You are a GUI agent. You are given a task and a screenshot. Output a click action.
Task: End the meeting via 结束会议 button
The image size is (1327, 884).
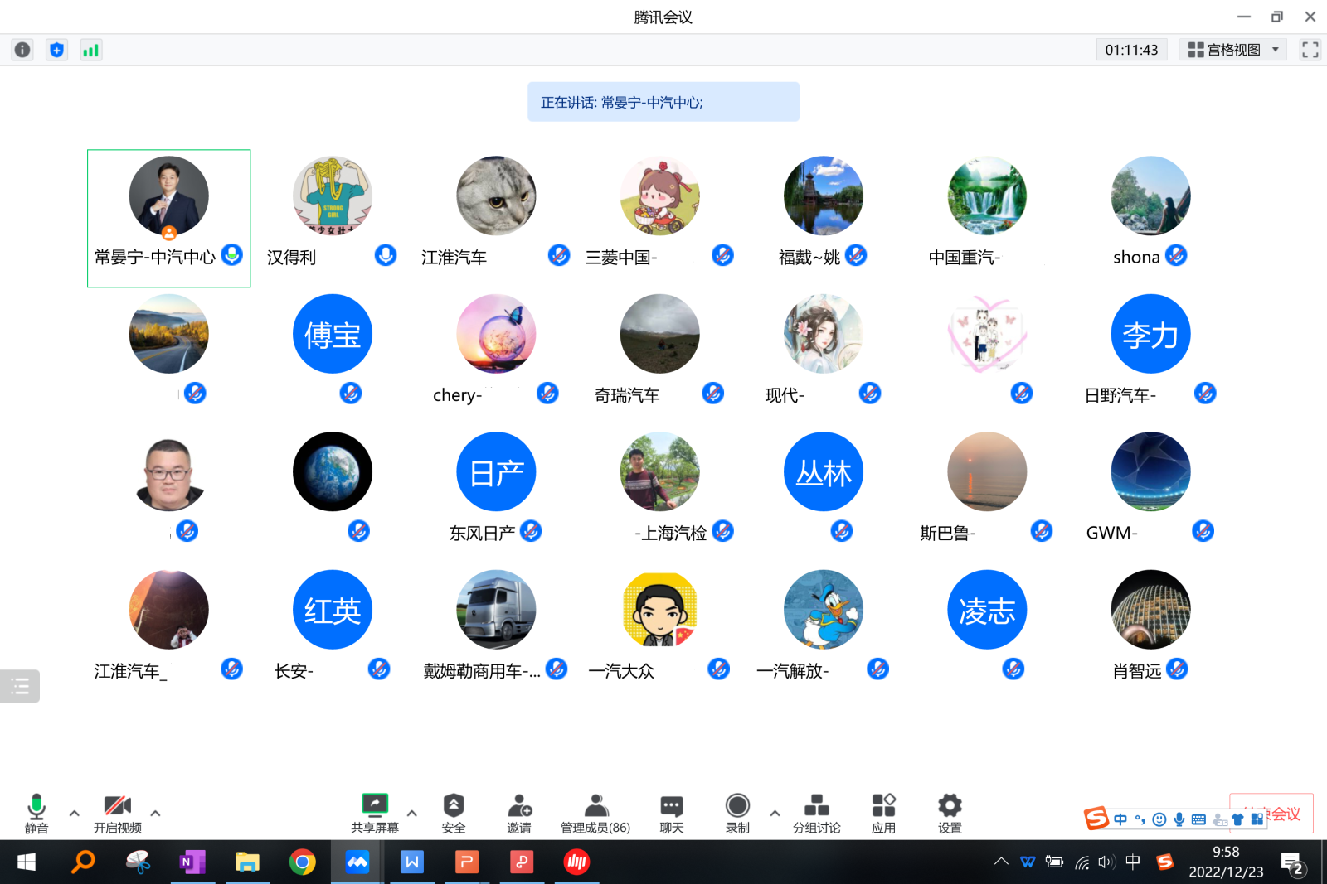tap(1271, 812)
